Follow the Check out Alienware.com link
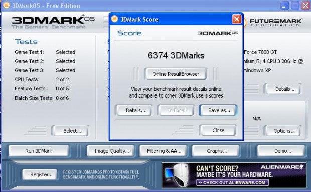Image resolution: width=311 pixels, height=192 pixels. 233,182
